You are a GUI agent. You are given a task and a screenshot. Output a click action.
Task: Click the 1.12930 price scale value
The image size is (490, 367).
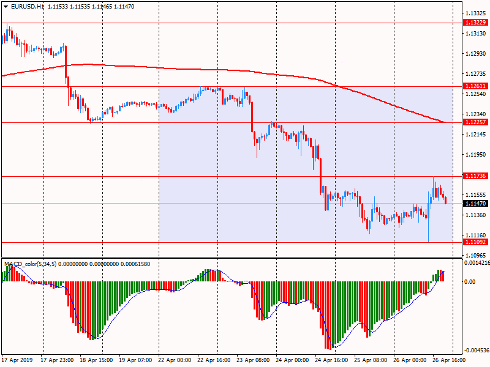[476, 54]
